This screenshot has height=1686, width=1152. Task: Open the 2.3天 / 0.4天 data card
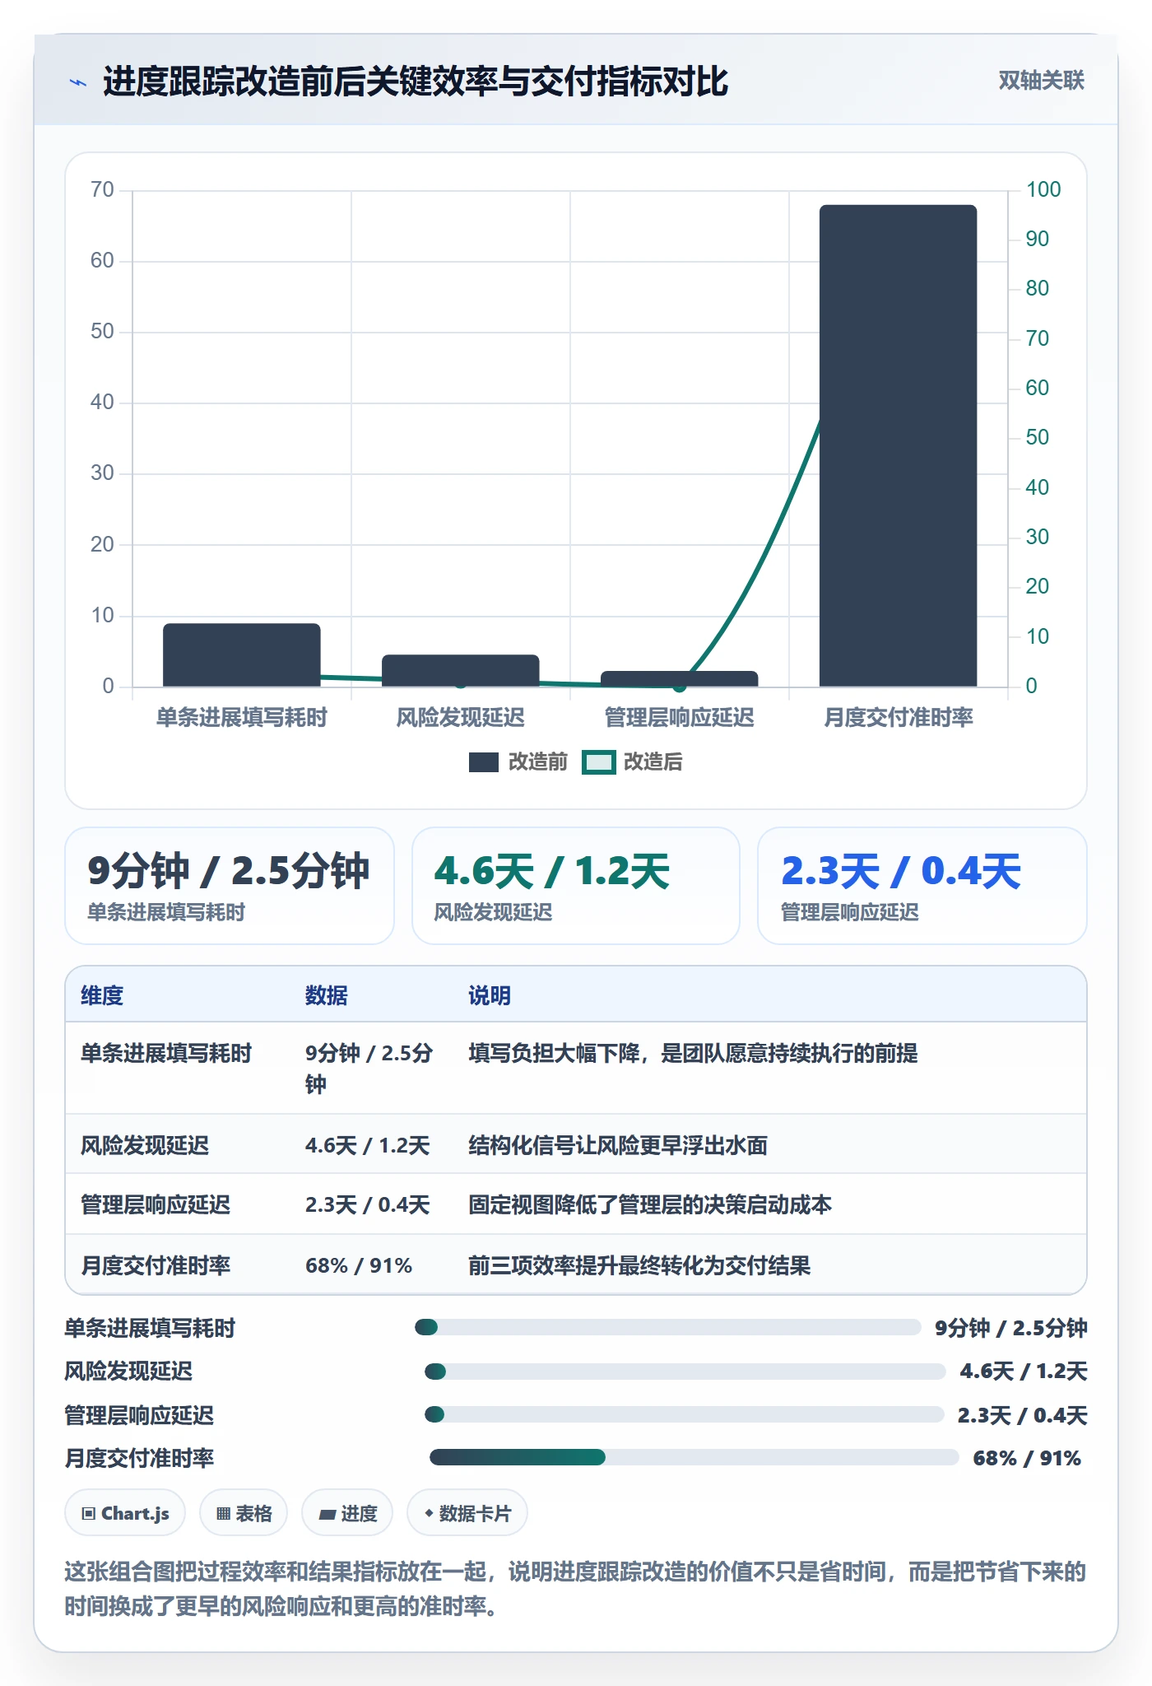(x=922, y=886)
